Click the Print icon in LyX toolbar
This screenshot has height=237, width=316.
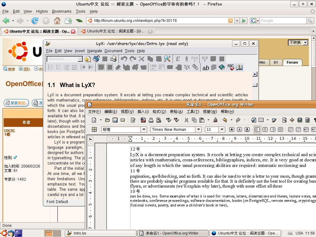tap(113, 59)
